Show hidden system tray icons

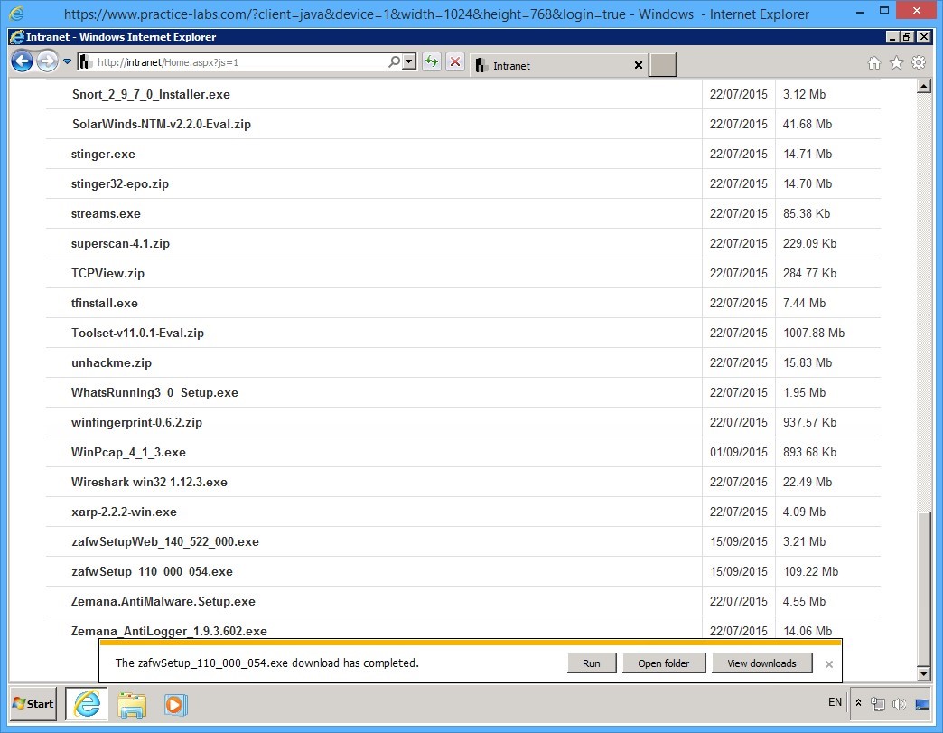pos(858,703)
